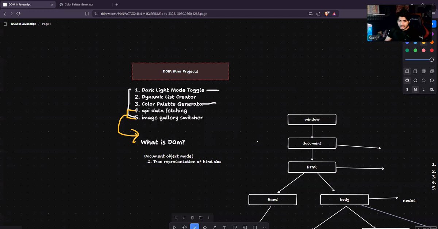Undo the last canvas action
Viewport: 438px width, 229px height.
click(x=176, y=217)
